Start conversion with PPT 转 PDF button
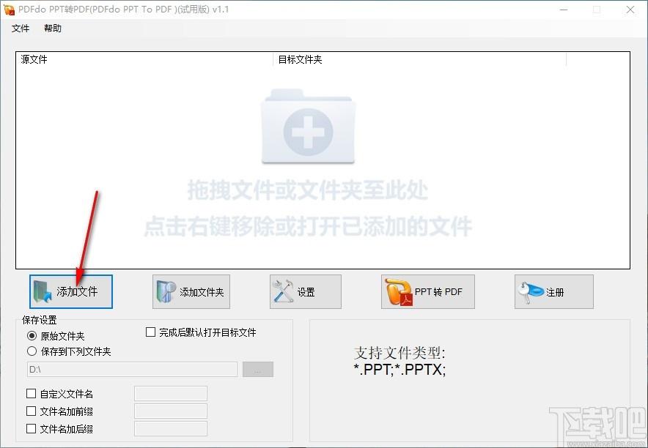648x448 pixels. click(x=428, y=291)
